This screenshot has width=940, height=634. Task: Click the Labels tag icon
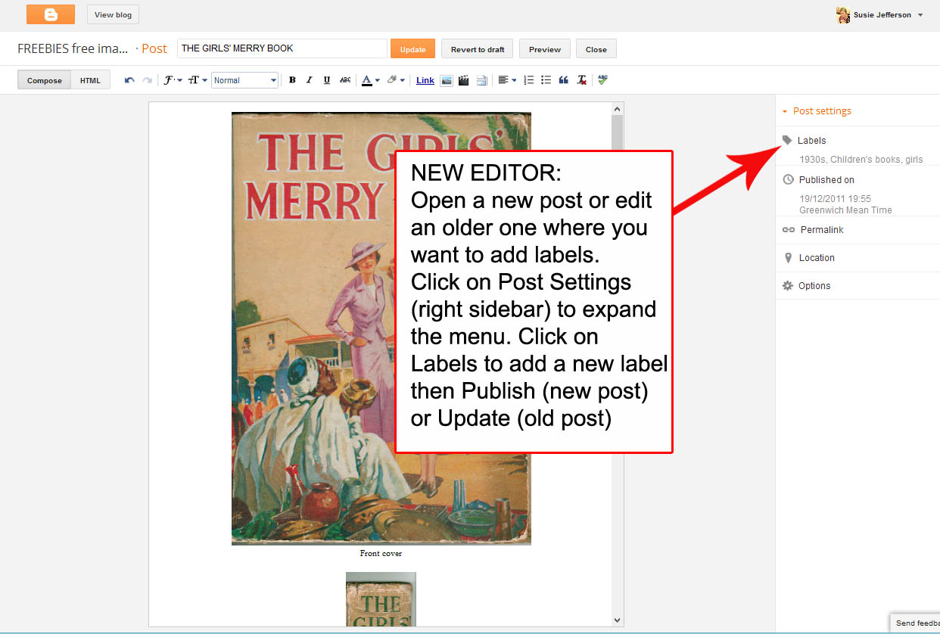(x=787, y=140)
